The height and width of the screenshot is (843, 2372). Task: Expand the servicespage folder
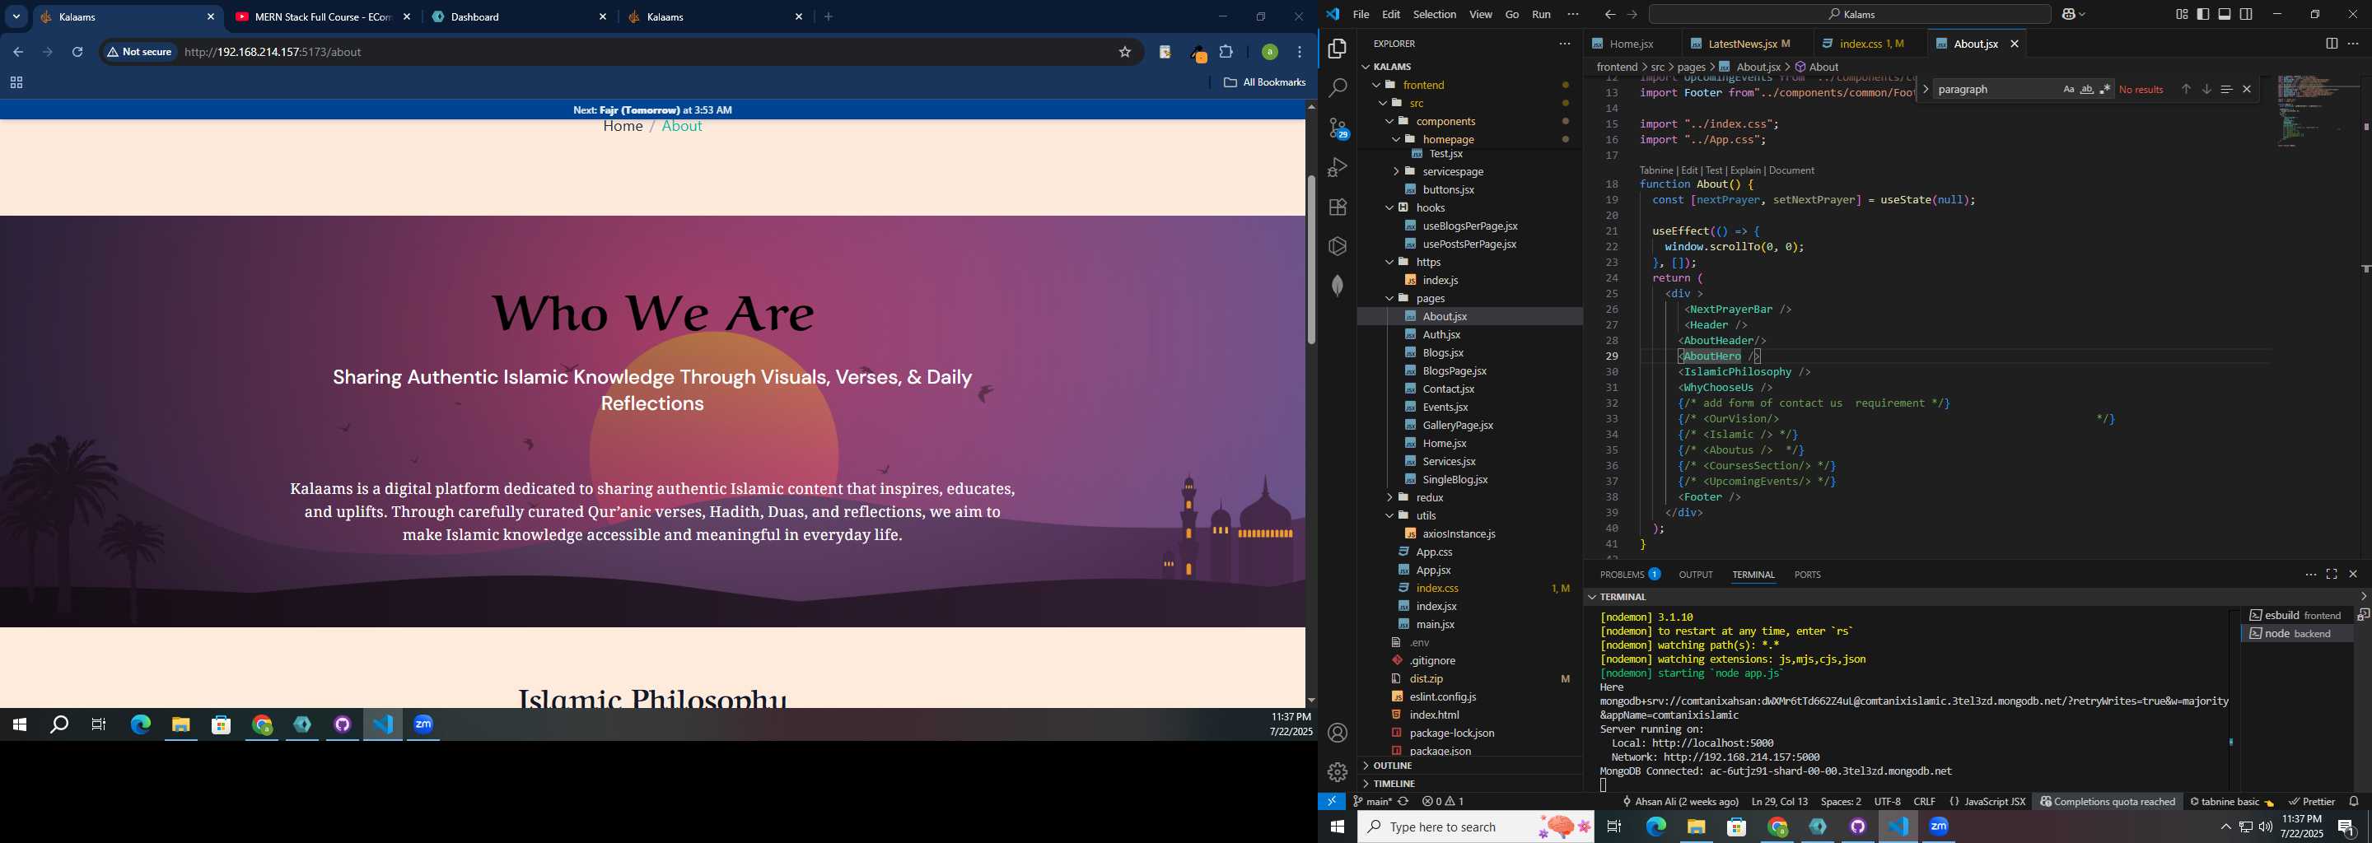coord(1469,171)
